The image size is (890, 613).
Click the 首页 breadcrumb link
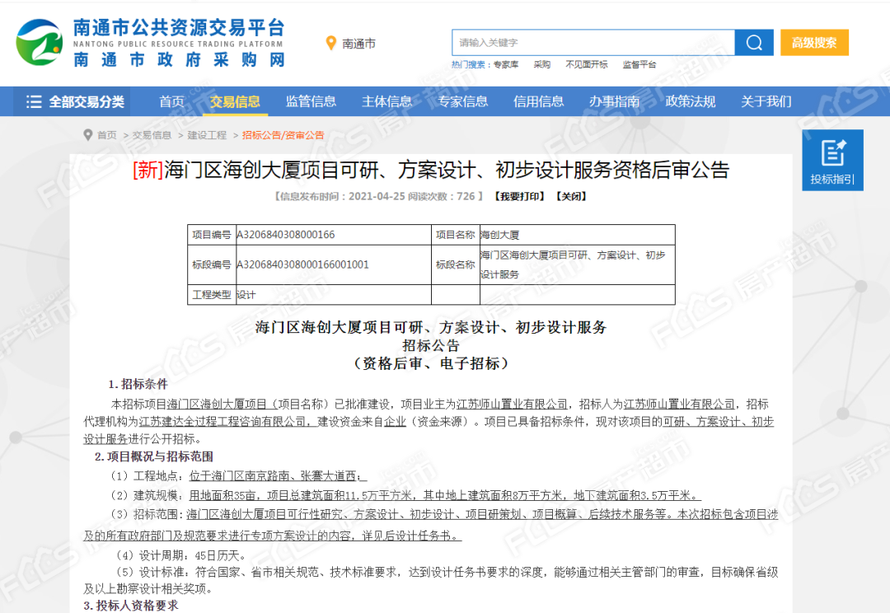[x=106, y=135]
